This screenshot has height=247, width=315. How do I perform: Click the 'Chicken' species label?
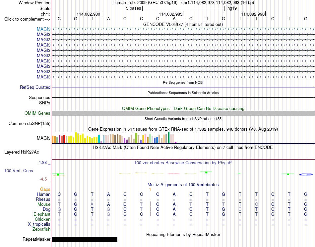(x=42, y=219)
